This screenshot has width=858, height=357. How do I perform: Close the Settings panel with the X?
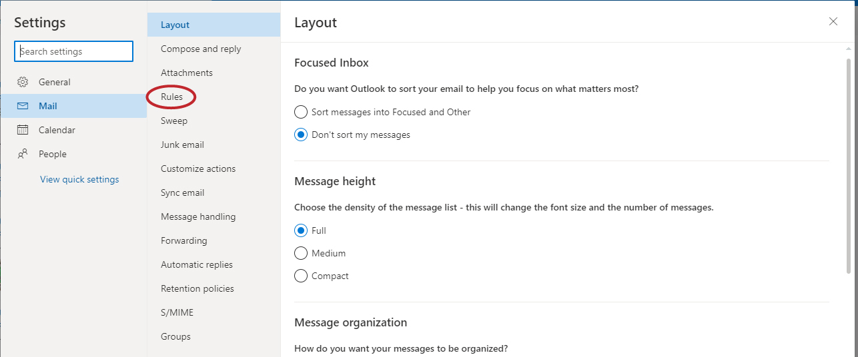tap(833, 21)
